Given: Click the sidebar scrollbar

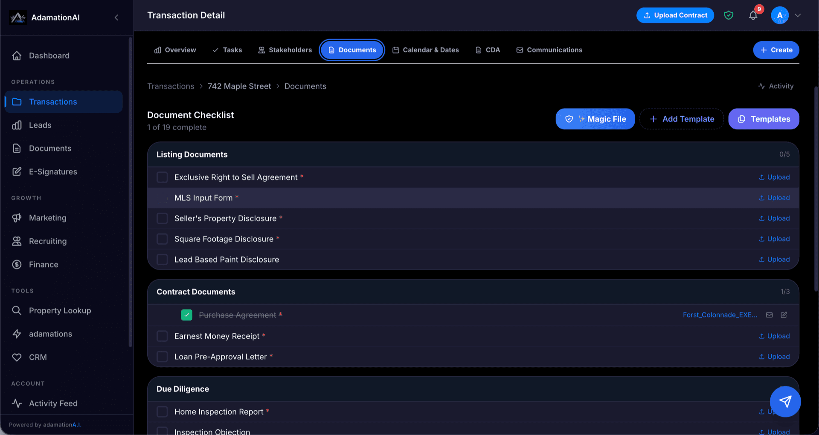Looking at the screenshot, I should pyautogui.click(x=130, y=192).
